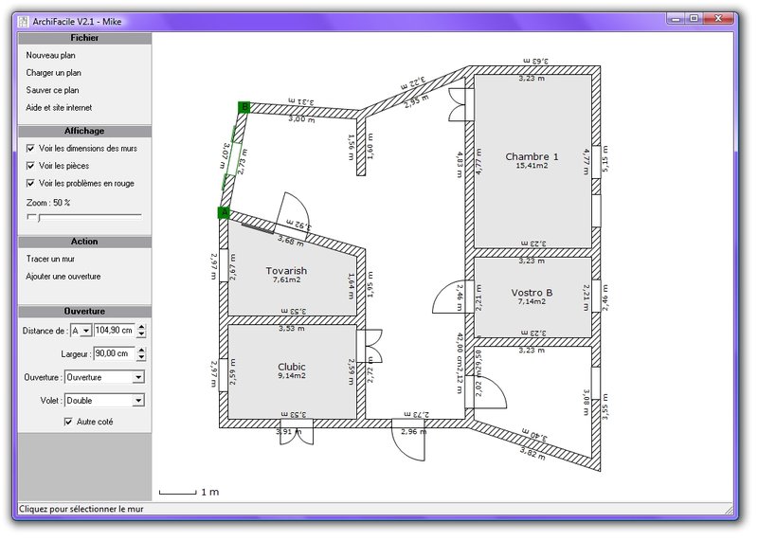Select the double door beside Clubic room
The width and height of the screenshot is (758, 541).
(x=372, y=347)
